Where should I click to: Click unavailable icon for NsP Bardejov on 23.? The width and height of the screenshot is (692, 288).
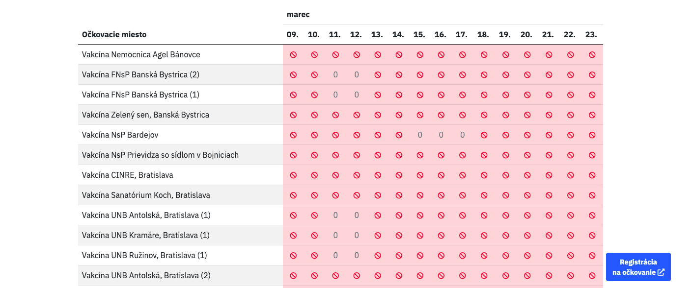[592, 135]
